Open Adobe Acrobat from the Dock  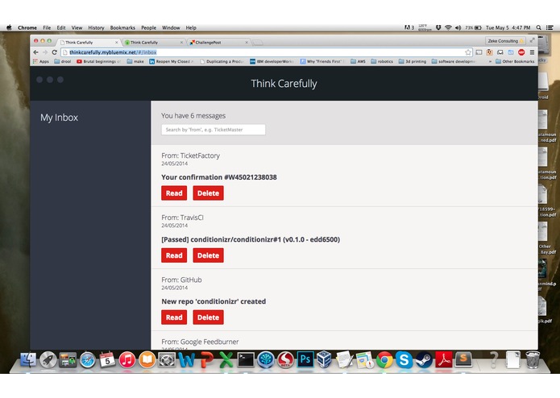click(x=443, y=360)
